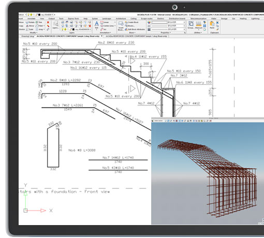This screenshot has width=264, height=238.
Task: Click the Edit Block Attributes button
Action: [135, 29]
